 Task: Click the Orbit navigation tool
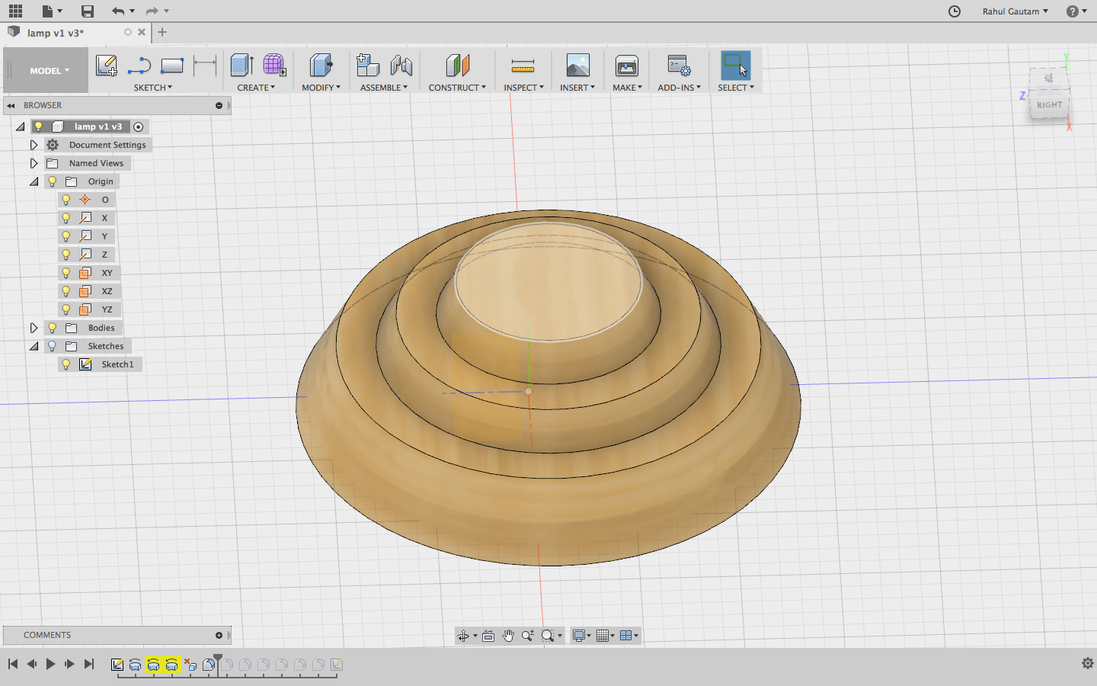pyautogui.click(x=462, y=636)
